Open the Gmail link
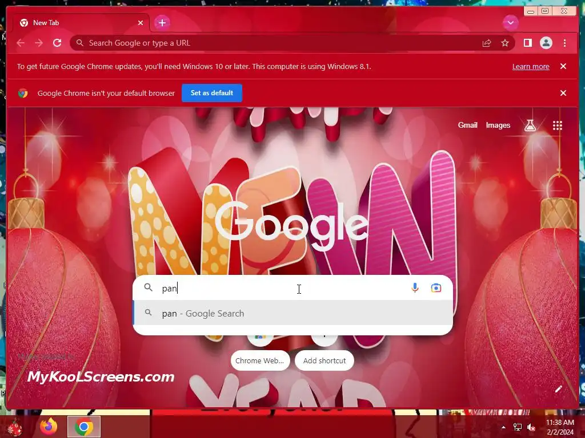This screenshot has height=438, width=585. pos(467,125)
